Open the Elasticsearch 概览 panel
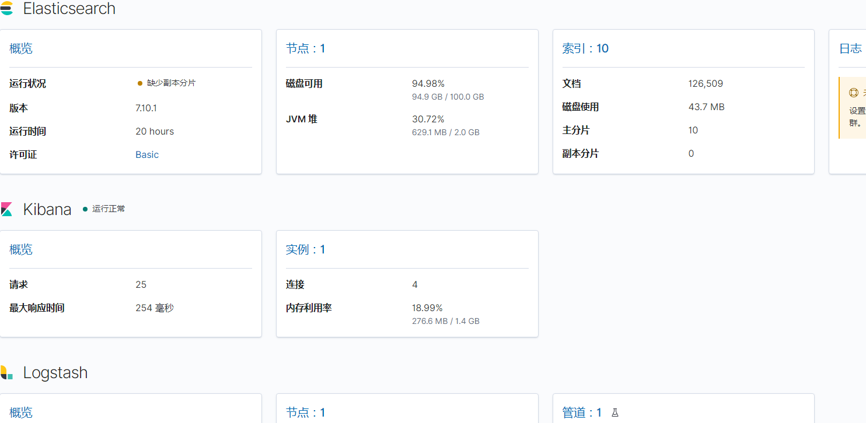Image resolution: width=866 pixels, height=423 pixels. pyautogui.click(x=20, y=48)
